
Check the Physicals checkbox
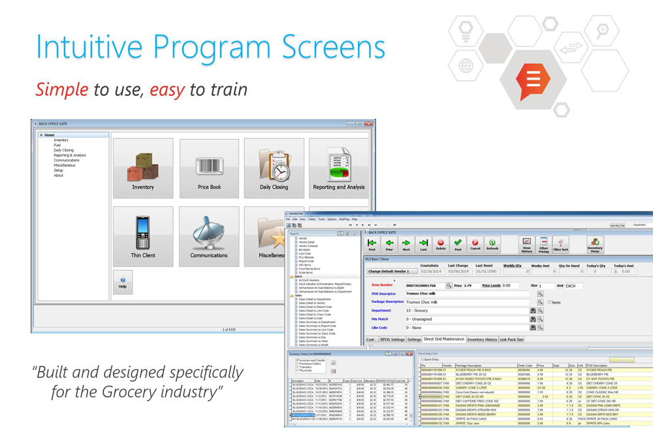click(x=297, y=370)
